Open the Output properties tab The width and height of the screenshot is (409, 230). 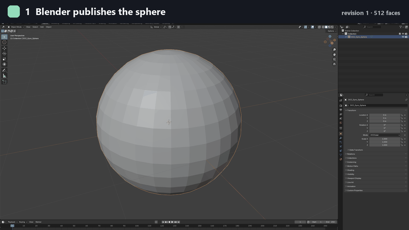coord(341,110)
